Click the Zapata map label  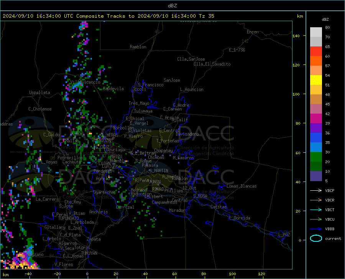click(x=94, y=239)
